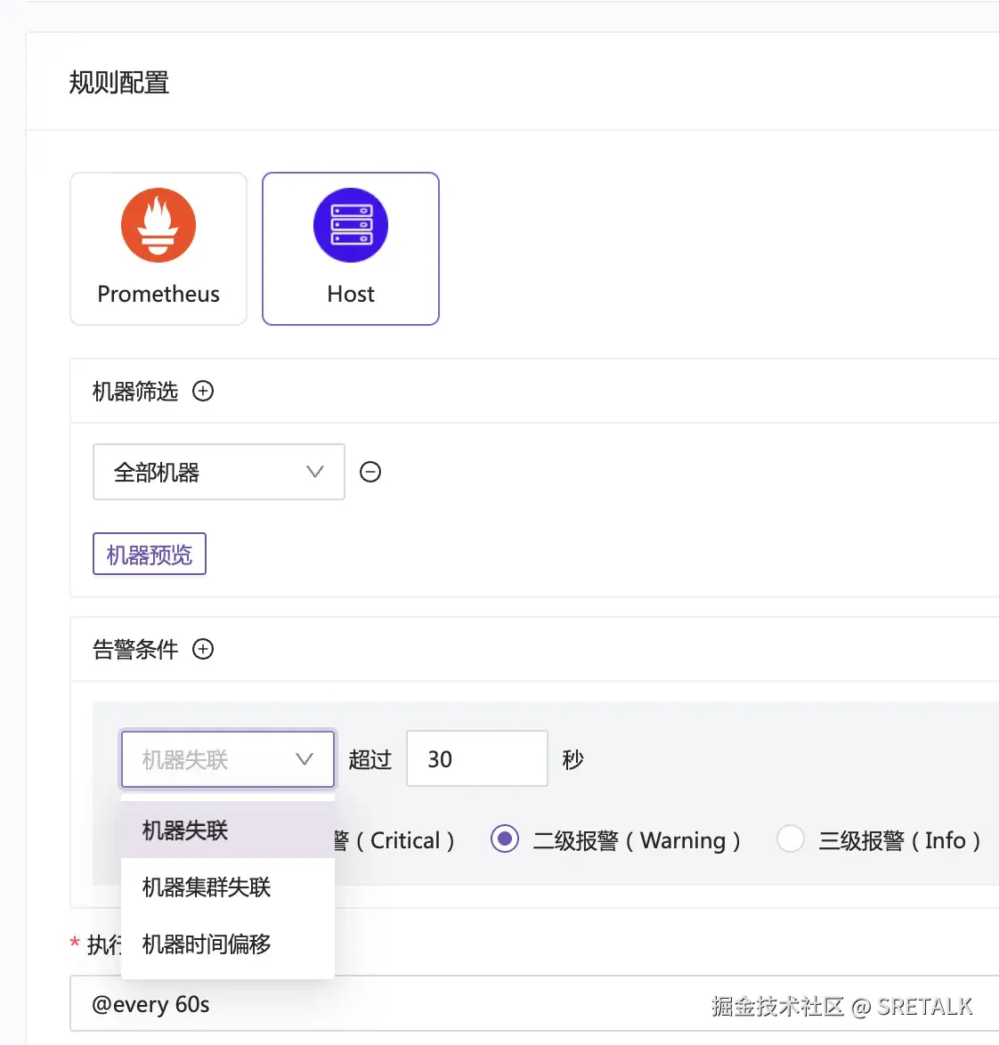Remove the 全部机器 filter row
The width and height of the screenshot is (999, 1045).
370,472
